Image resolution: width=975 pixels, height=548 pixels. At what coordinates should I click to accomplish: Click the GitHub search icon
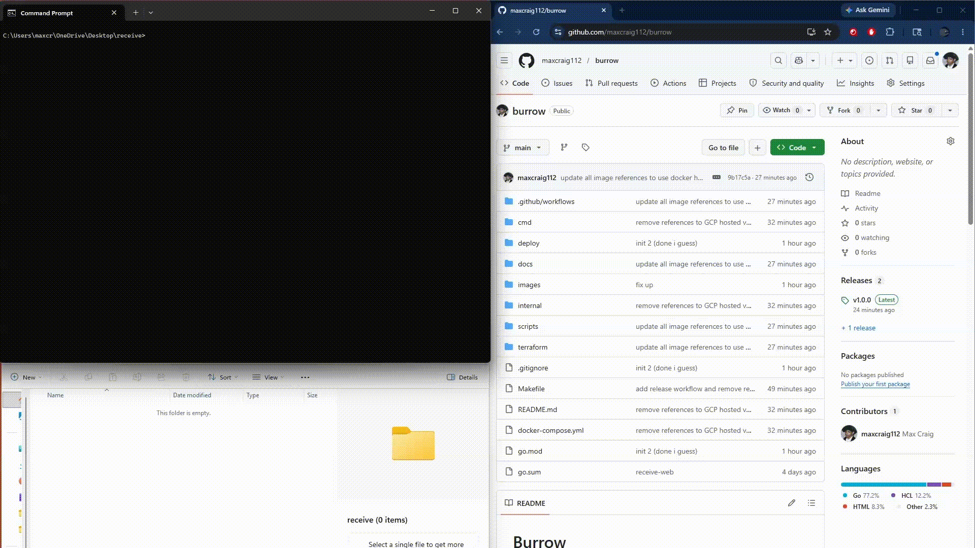pos(778,60)
